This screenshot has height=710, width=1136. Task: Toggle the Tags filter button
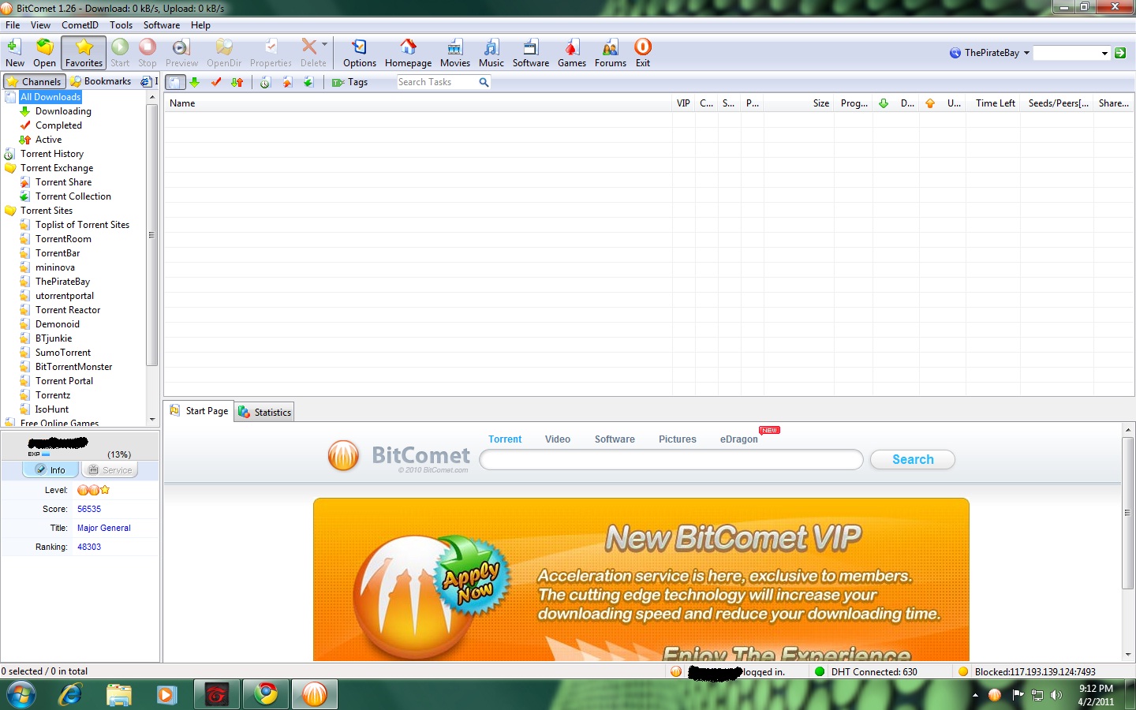[x=350, y=82]
